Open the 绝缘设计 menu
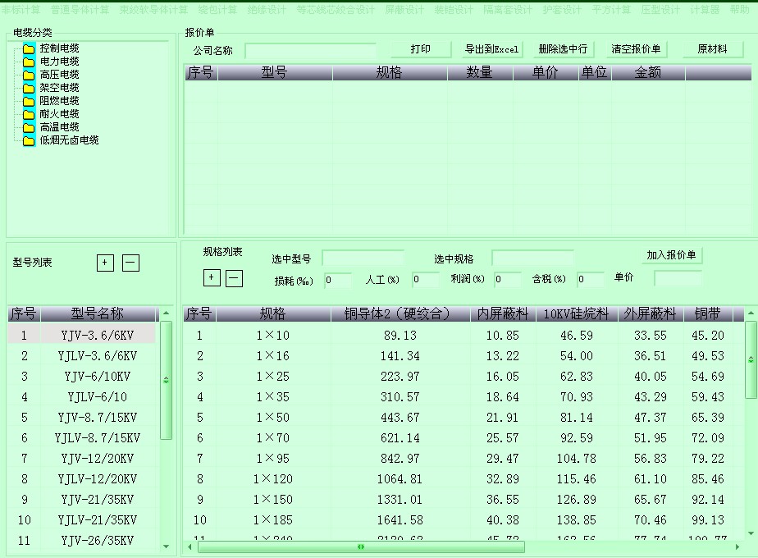The height and width of the screenshot is (558, 758). (267, 10)
